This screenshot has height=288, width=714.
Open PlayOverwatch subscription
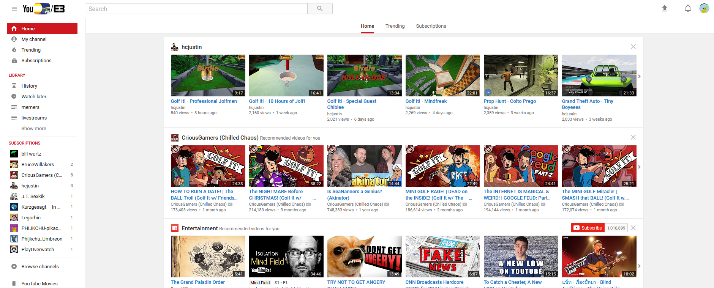tap(42, 249)
